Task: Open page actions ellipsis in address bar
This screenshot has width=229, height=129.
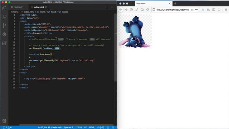Action: 196,10
